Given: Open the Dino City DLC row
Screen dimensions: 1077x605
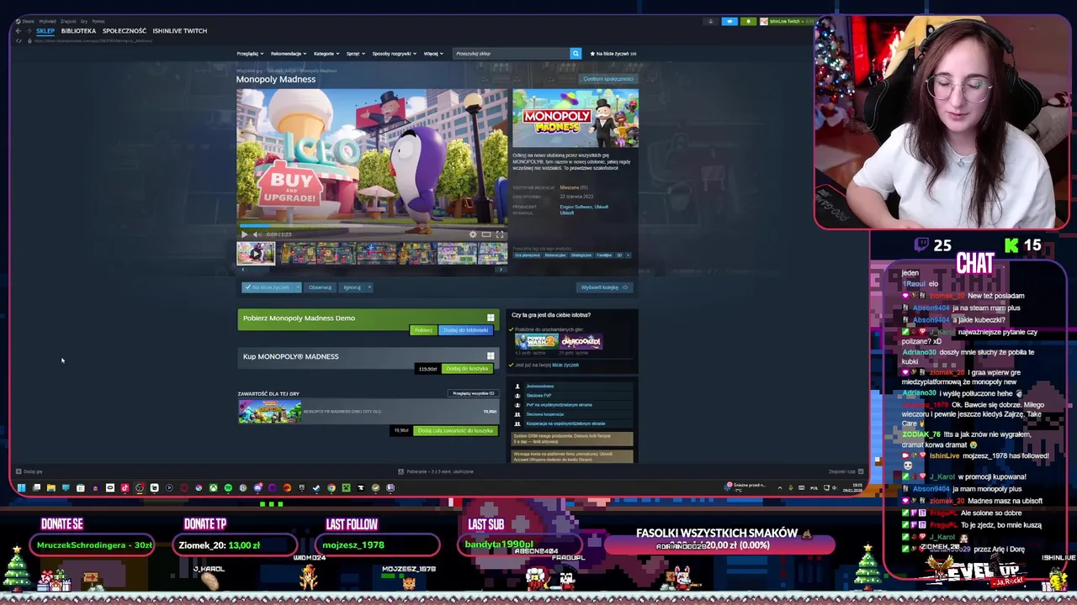Looking at the screenshot, I should 368,412.
